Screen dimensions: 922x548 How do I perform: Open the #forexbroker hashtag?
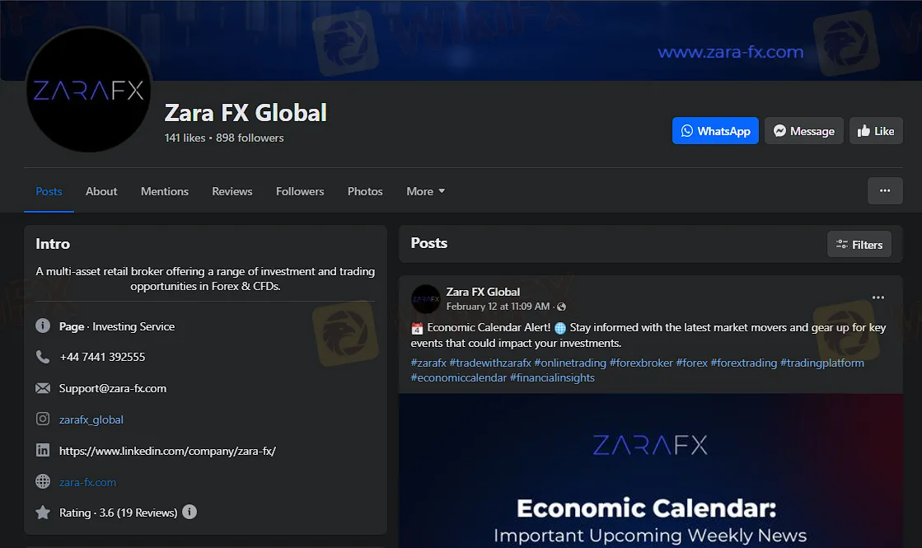[x=641, y=363]
